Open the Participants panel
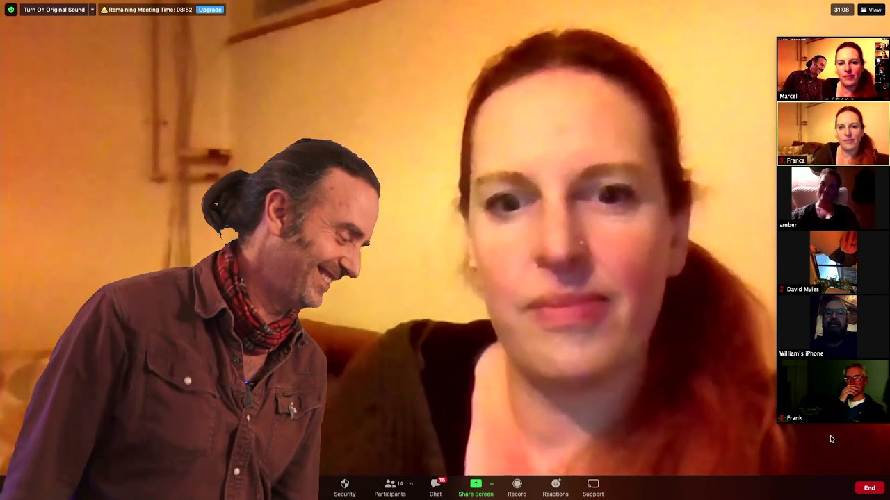Viewport: 890px width, 500px height. [x=390, y=487]
